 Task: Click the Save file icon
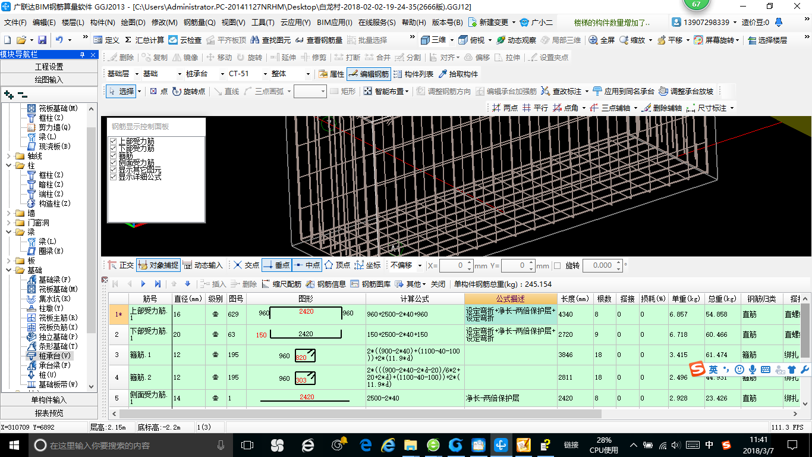(42, 40)
